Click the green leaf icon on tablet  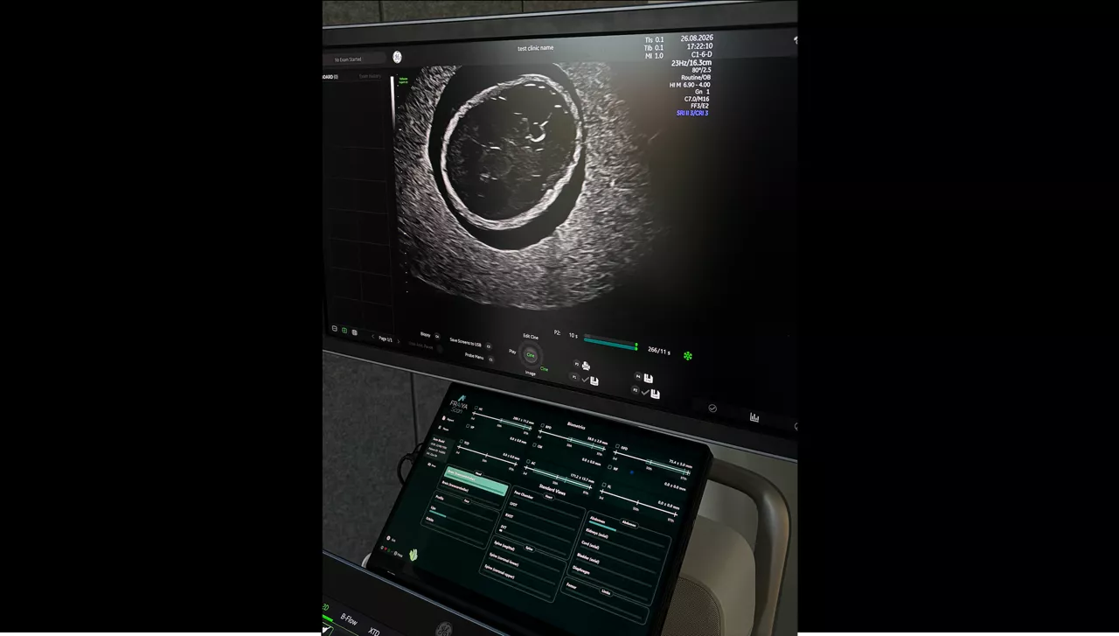pyautogui.click(x=414, y=555)
